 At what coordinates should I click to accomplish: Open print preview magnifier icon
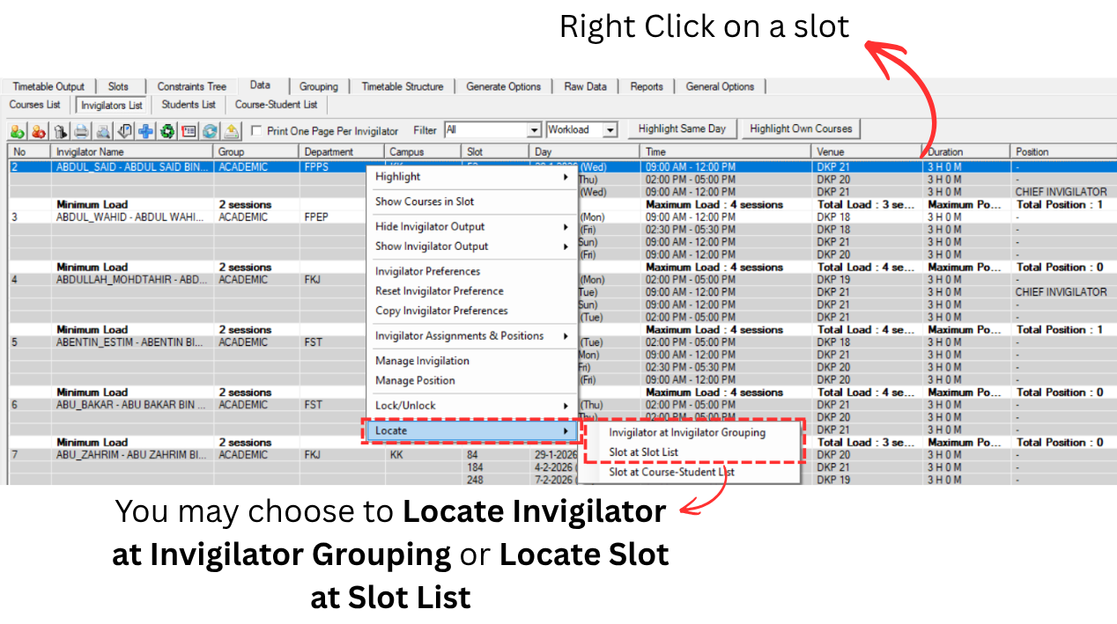click(103, 131)
